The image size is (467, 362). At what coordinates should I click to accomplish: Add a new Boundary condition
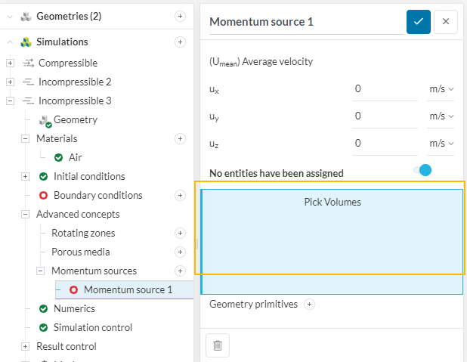pyautogui.click(x=180, y=196)
